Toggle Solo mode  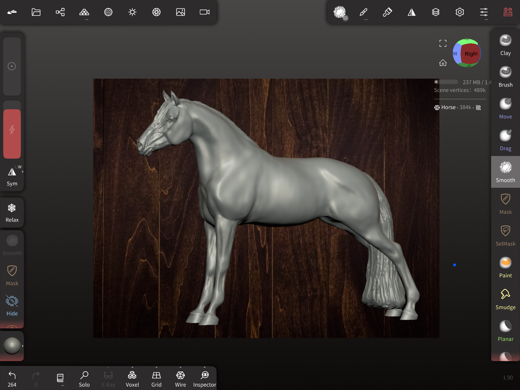point(84,379)
